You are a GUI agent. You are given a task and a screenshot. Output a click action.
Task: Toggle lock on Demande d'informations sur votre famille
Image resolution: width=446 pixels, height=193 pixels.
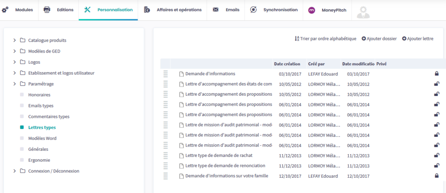pyautogui.click(x=436, y=176)
